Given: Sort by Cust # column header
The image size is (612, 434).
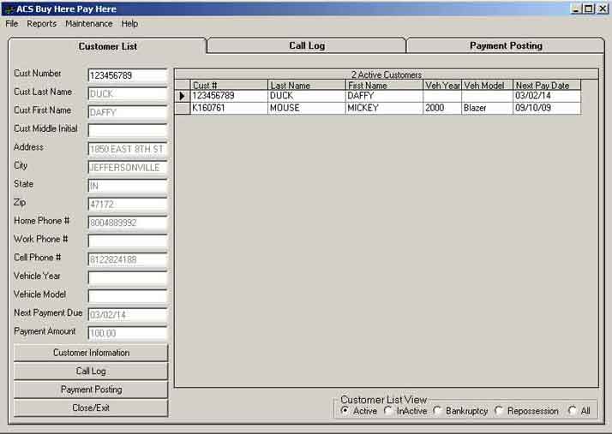Looking at the screenshot, I should point(229,85).
